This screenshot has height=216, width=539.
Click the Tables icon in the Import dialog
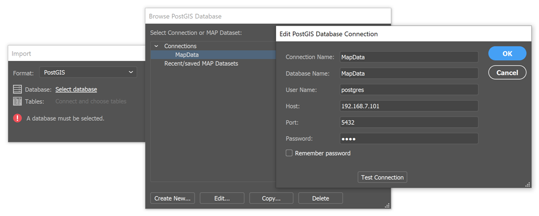click(x=17, y=101)
